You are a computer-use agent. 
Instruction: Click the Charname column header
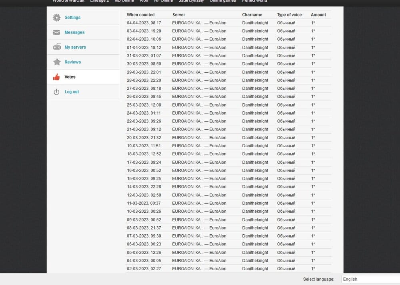[252, 15]
